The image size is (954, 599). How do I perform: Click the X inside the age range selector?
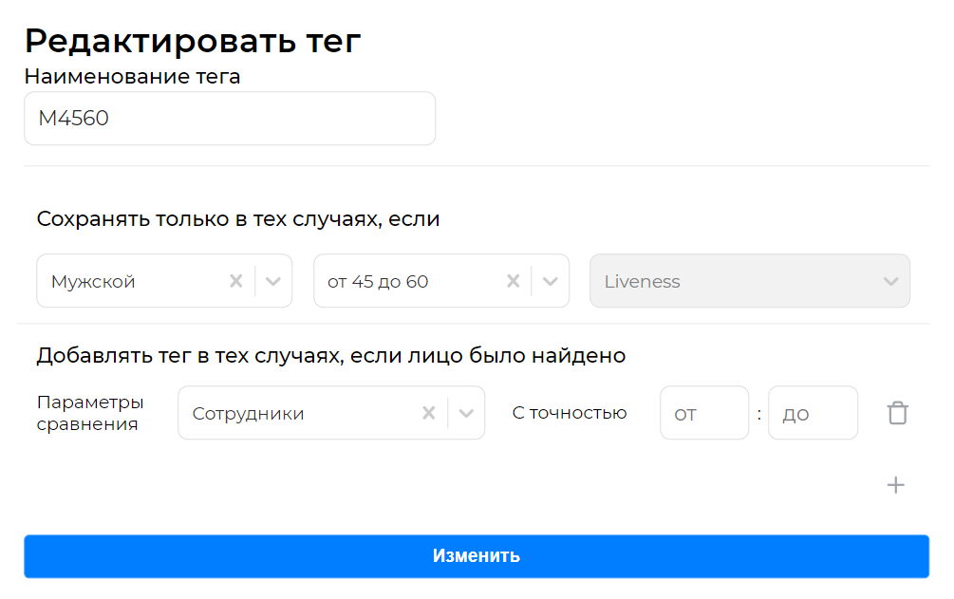click(x=513, y=280)
